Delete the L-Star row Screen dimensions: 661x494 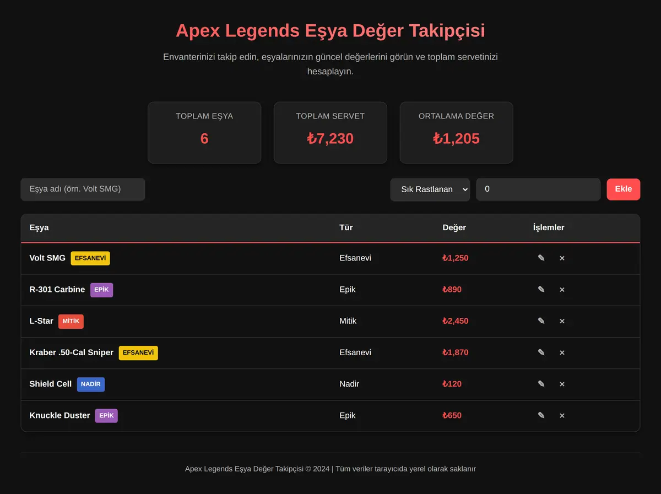tap(562, 321)
